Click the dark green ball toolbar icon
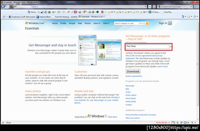200x131 pixels. click(x=97, y=12)
